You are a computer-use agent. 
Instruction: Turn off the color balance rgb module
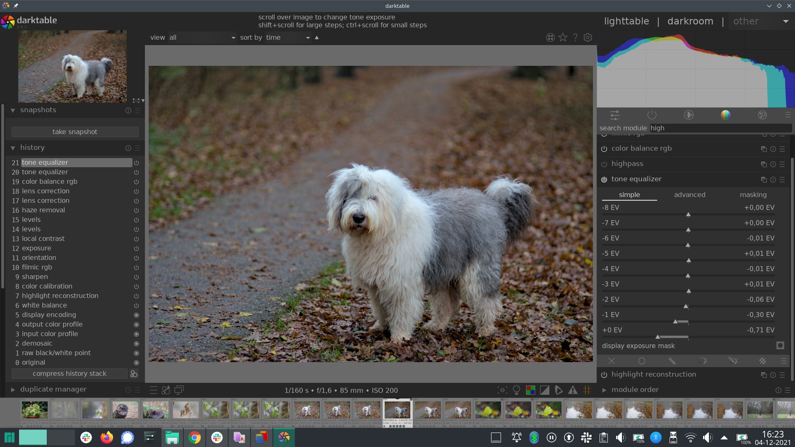click(604, 149)
